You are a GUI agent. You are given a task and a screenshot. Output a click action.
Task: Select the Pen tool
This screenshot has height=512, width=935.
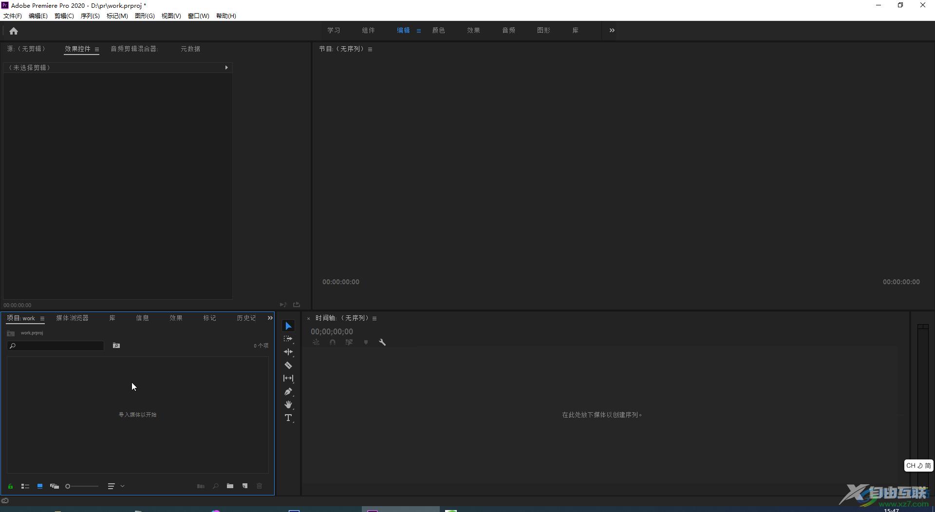click(x=288, y=391)
